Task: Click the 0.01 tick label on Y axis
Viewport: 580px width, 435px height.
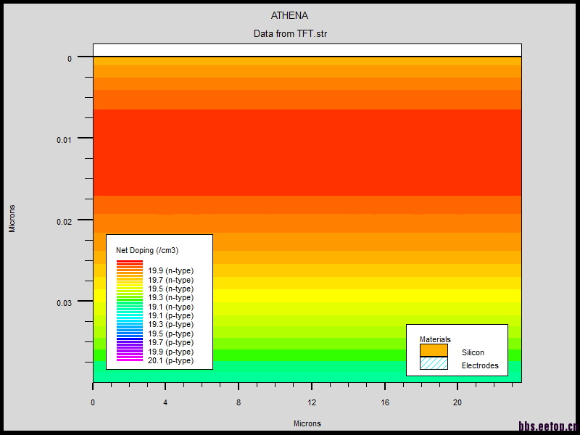Action: [x=65, y=139]
